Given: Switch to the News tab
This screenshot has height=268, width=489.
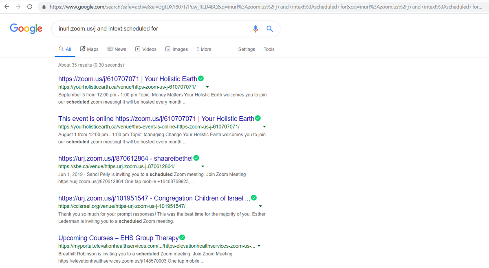Looking at the screenshot, I should tap(117, 49).
